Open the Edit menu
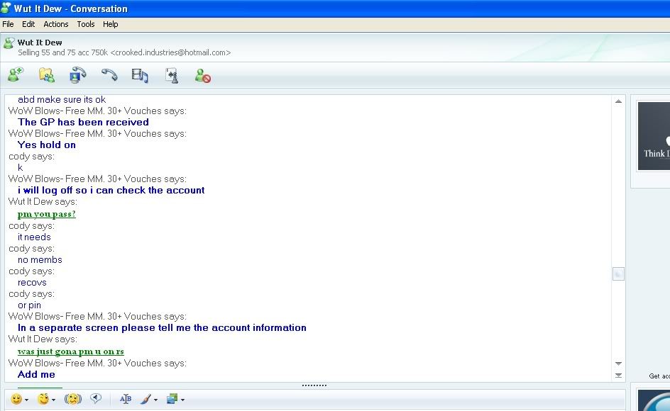This screenshot has width=670, height=411. tap(28, 24)
